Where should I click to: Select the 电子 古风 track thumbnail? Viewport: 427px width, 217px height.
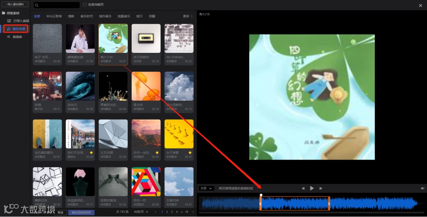(47, 38)
